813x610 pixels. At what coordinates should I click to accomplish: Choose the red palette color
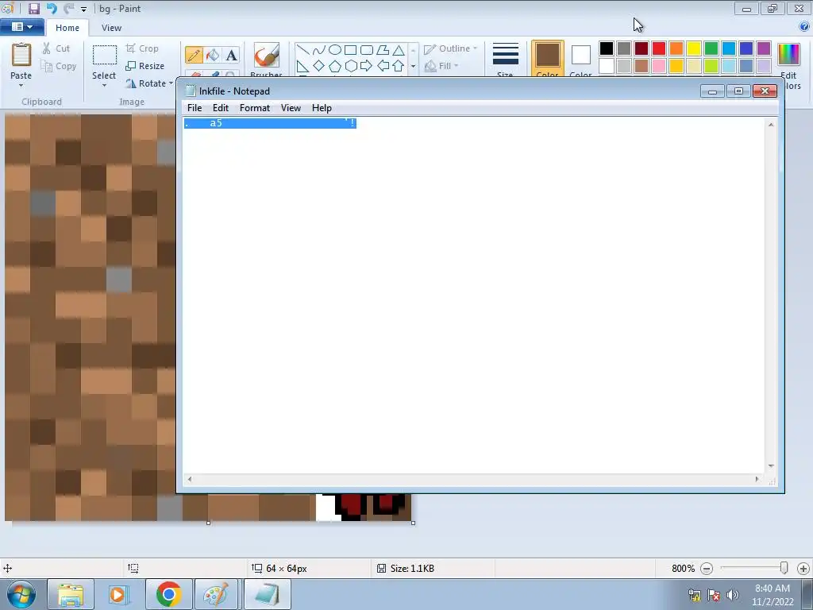coord(658,48)
